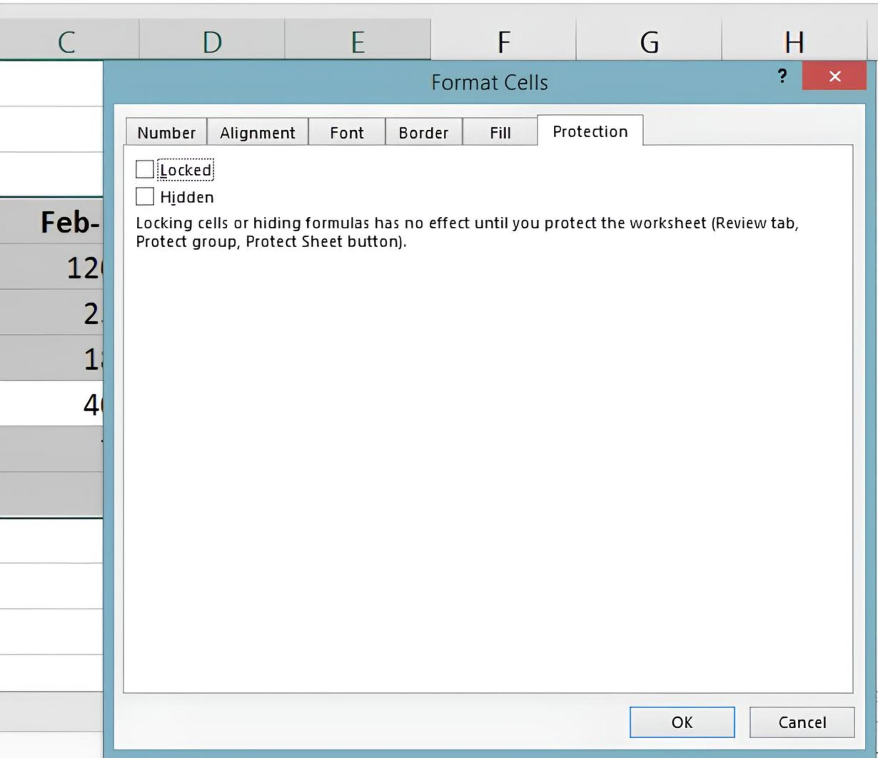The height and width of the screenshot is (758, 878).
Task: Click the Cancel button
Action: 802,722
